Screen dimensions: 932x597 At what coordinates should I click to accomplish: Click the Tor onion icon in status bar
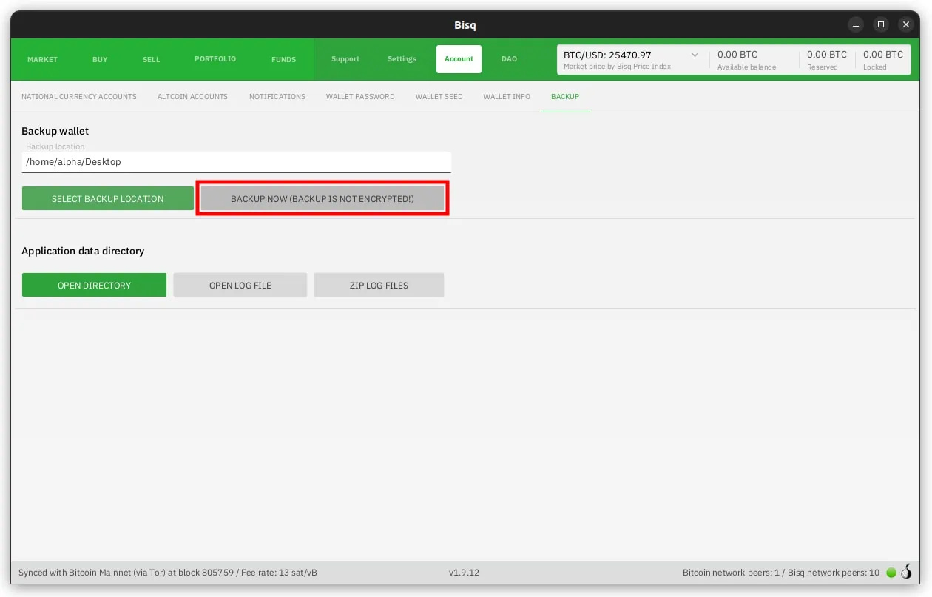[906, 572]
